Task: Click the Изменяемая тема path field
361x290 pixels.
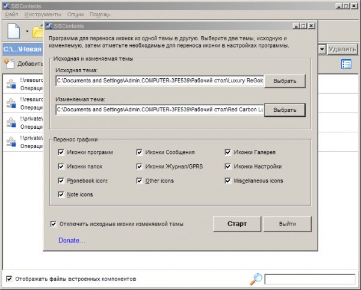Action: click(x=160, y=110)
